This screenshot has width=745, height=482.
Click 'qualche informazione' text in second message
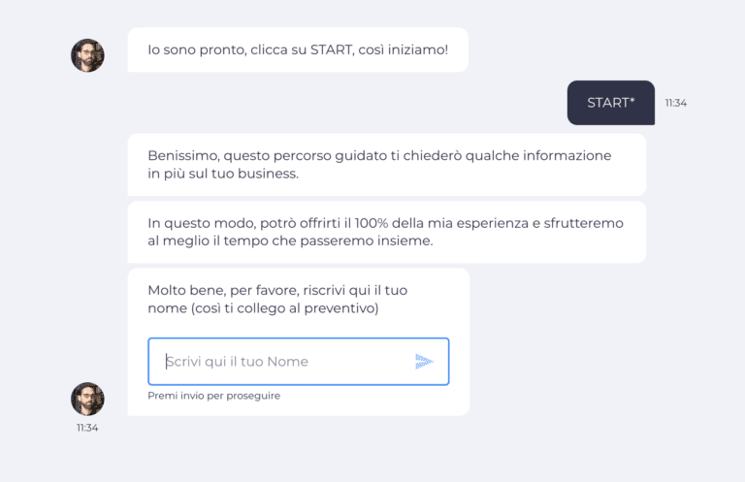[x=538, y=156]
